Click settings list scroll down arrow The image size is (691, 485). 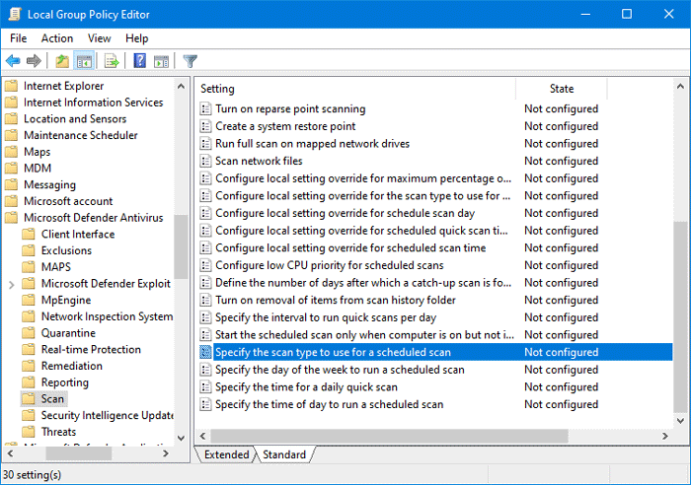point(680,421)
